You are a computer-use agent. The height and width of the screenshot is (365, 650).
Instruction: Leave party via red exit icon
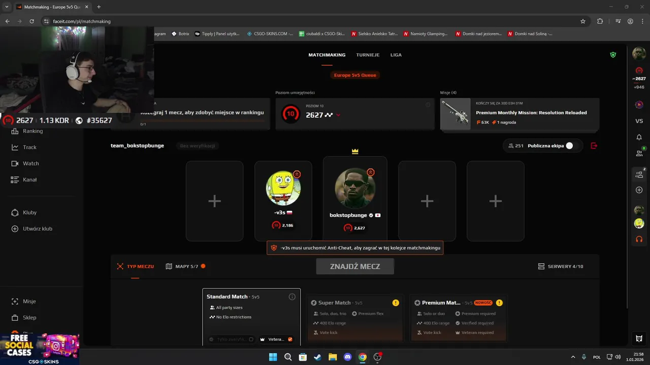(594, 145)
